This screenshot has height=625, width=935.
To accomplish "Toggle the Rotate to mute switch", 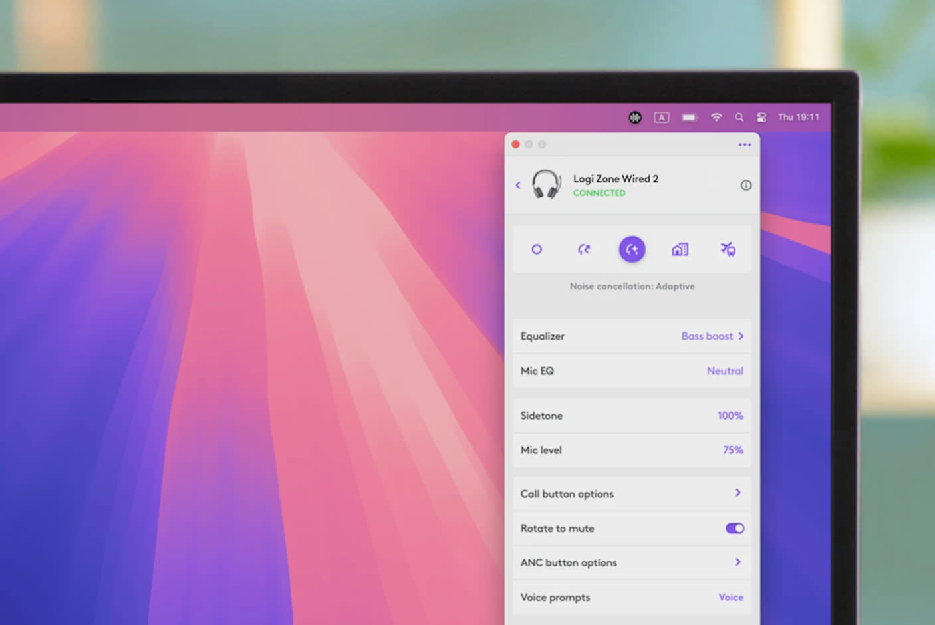I will click(x=734, y=529).
